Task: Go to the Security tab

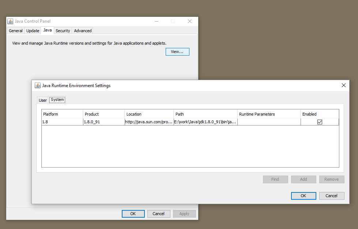Action: tap(63, 31)
